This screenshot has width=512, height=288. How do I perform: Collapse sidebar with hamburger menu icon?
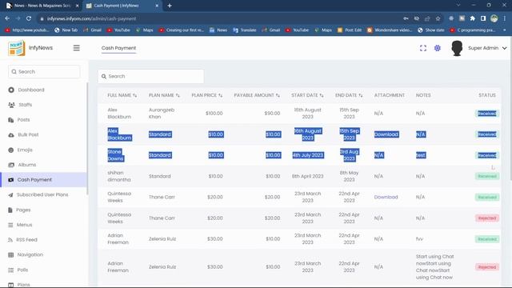point(77,48)
